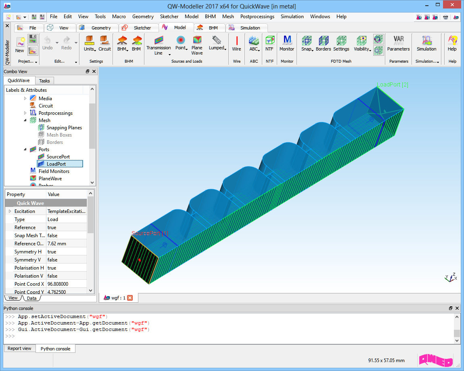This screenshot has height=371, width=464.
Task: Click the ABC boundary icon
Action: click(254, 40)
